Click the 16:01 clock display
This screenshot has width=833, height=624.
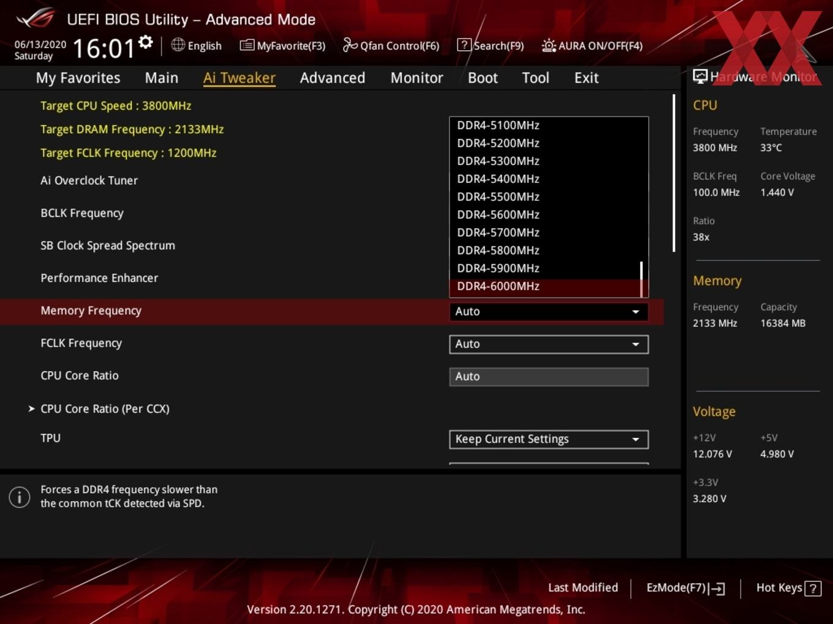pyautogui.click(x=104, y=48)
